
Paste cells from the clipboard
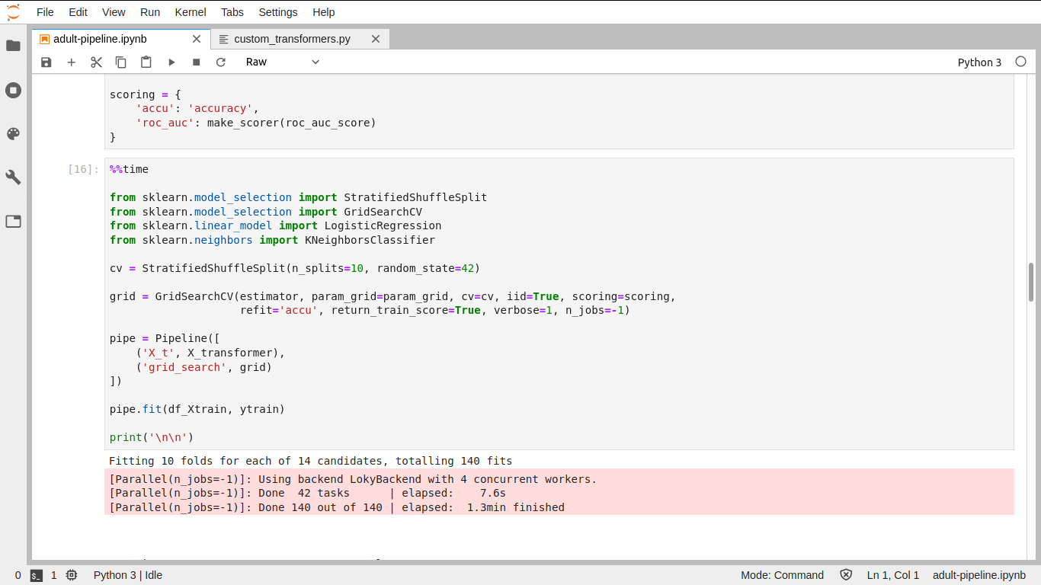[146, 62]
